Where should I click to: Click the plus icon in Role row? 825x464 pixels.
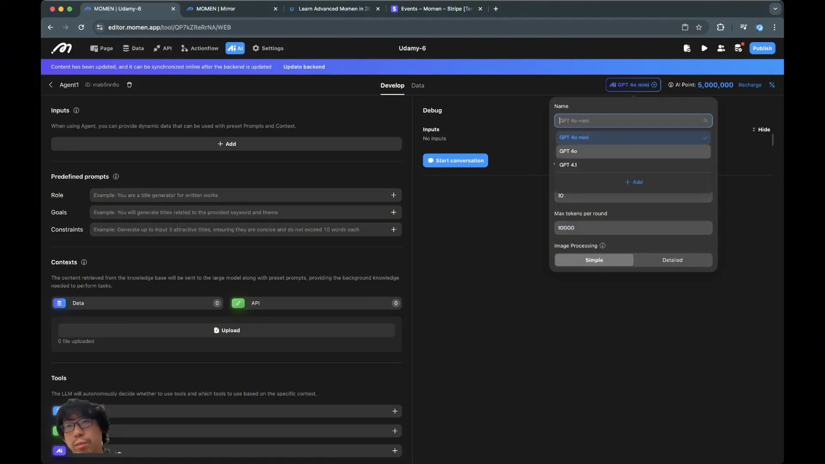click(x=394, y=195)
